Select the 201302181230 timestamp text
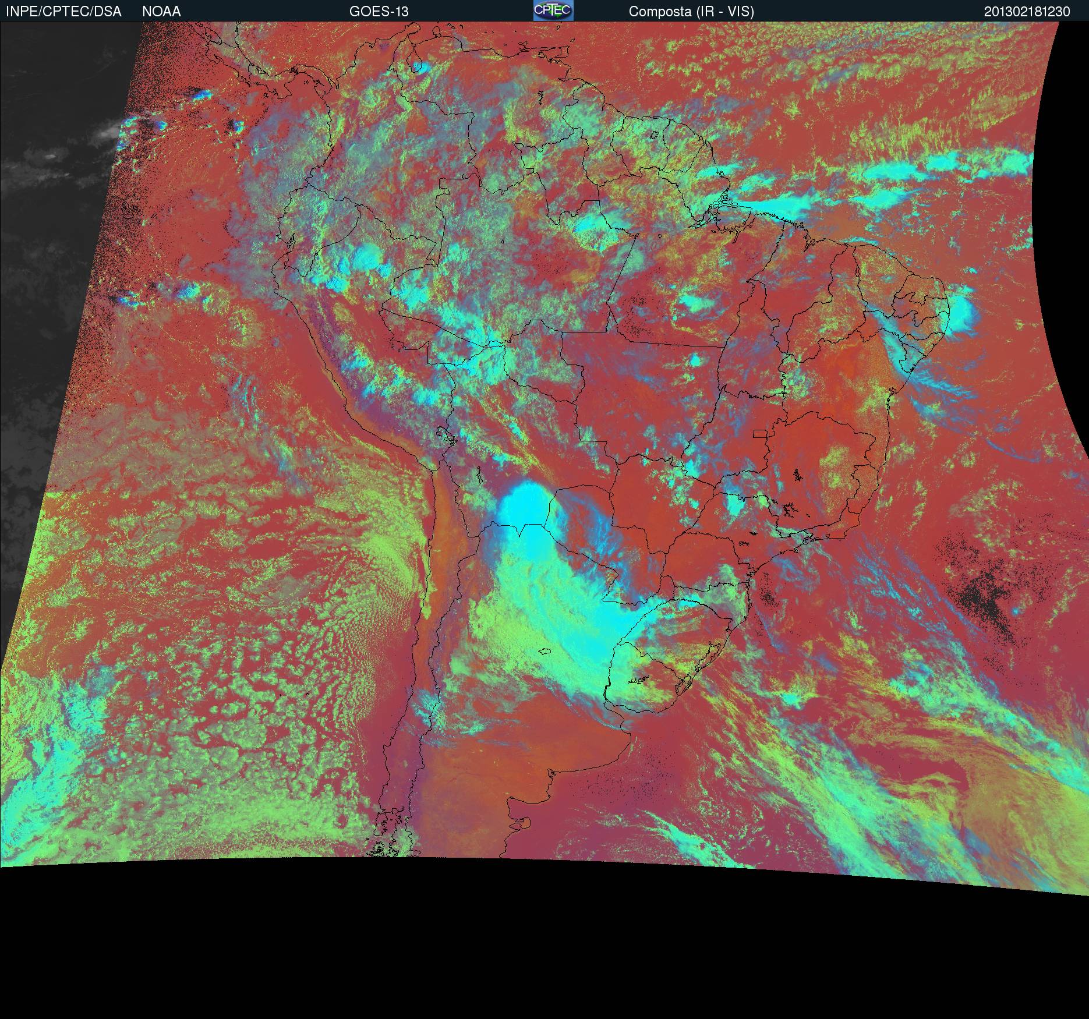This screenshot has height=1019, width=1089. (1027, 12)
